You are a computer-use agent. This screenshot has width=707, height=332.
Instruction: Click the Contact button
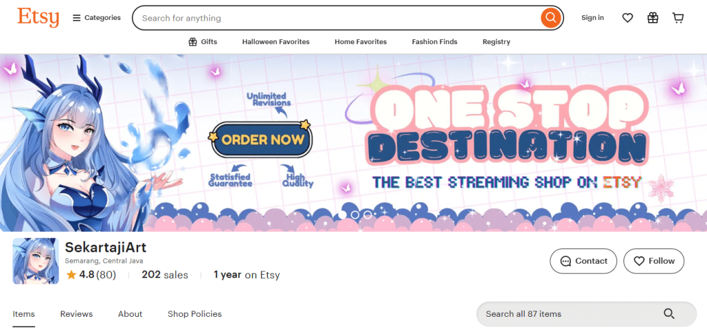[583, 261]
